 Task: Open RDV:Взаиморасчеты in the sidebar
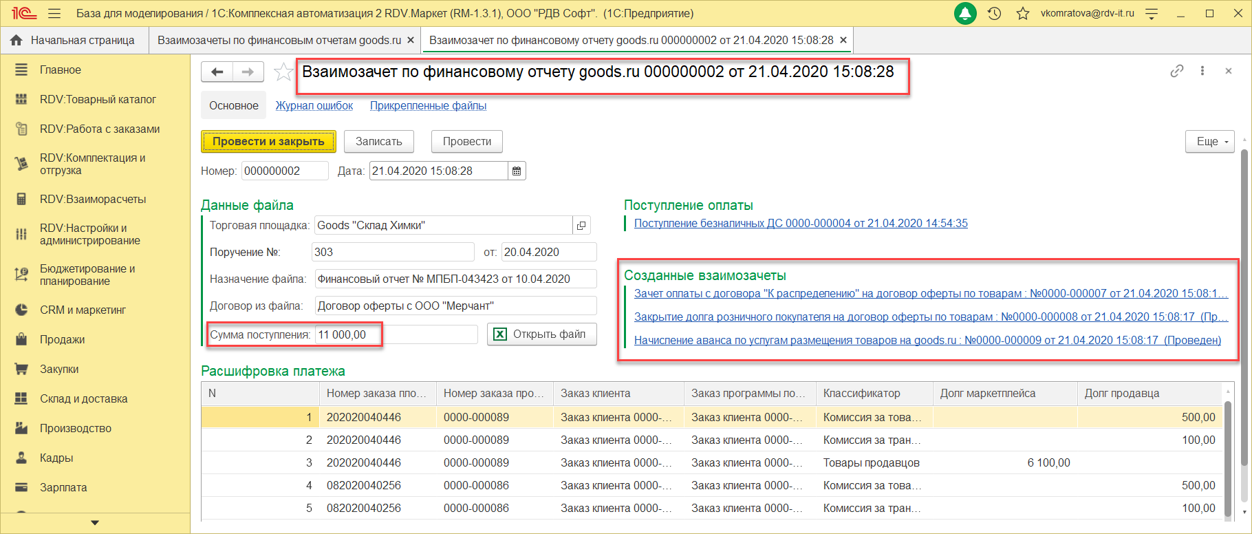pos(93,199)
